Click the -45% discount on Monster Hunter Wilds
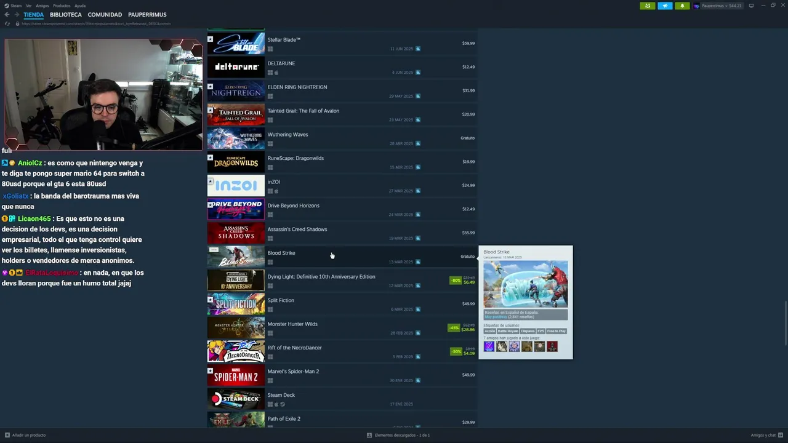The width and height of the screenshot is (788, 443). click(454, 328)
